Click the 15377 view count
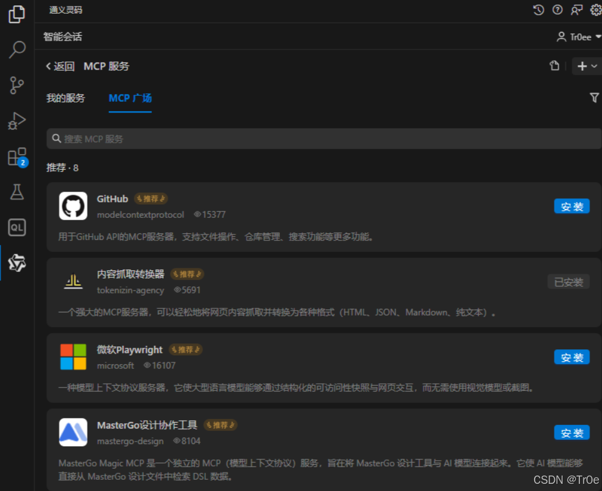Image resolution: width=602 pixels, height=491 pixels. click(210, 214)
